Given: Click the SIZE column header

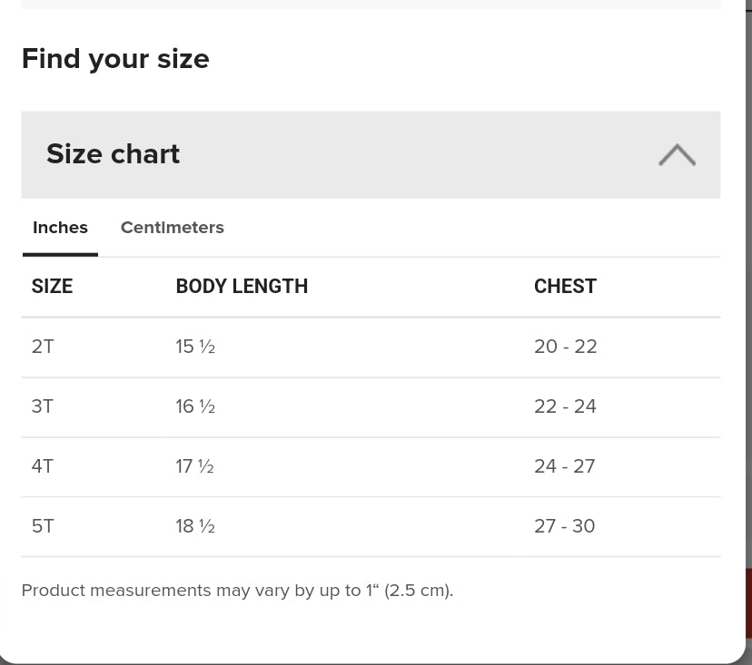Looking at the screenshot, I should 52,287.
